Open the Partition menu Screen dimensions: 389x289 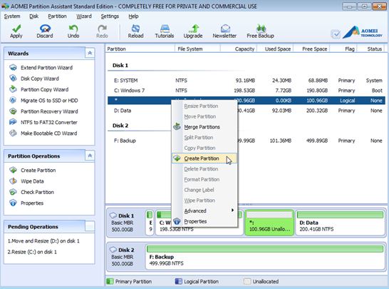coord(57,16)
